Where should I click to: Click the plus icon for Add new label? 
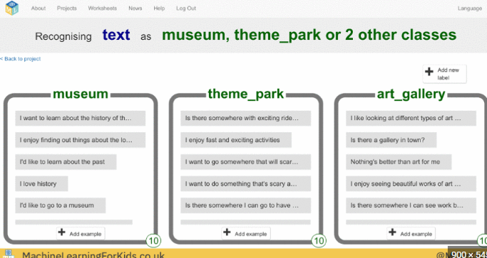[429, 72]
